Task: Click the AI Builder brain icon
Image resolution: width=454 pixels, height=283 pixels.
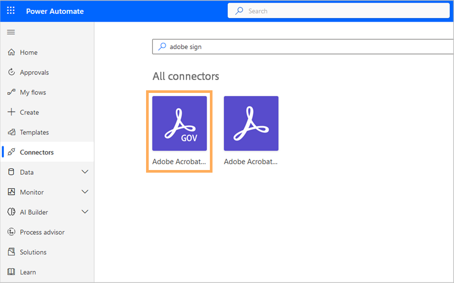Action: 11,212
